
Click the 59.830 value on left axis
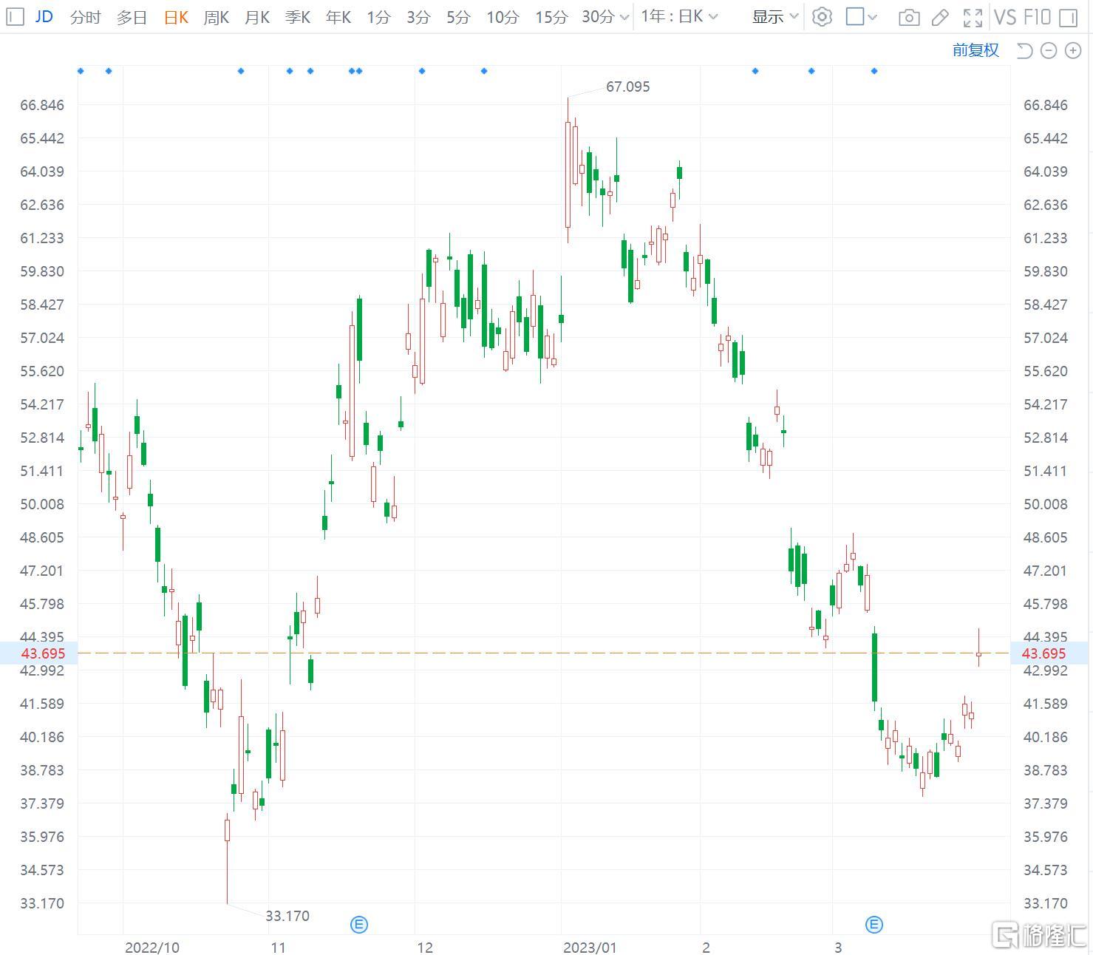click(x=42, y=271)
